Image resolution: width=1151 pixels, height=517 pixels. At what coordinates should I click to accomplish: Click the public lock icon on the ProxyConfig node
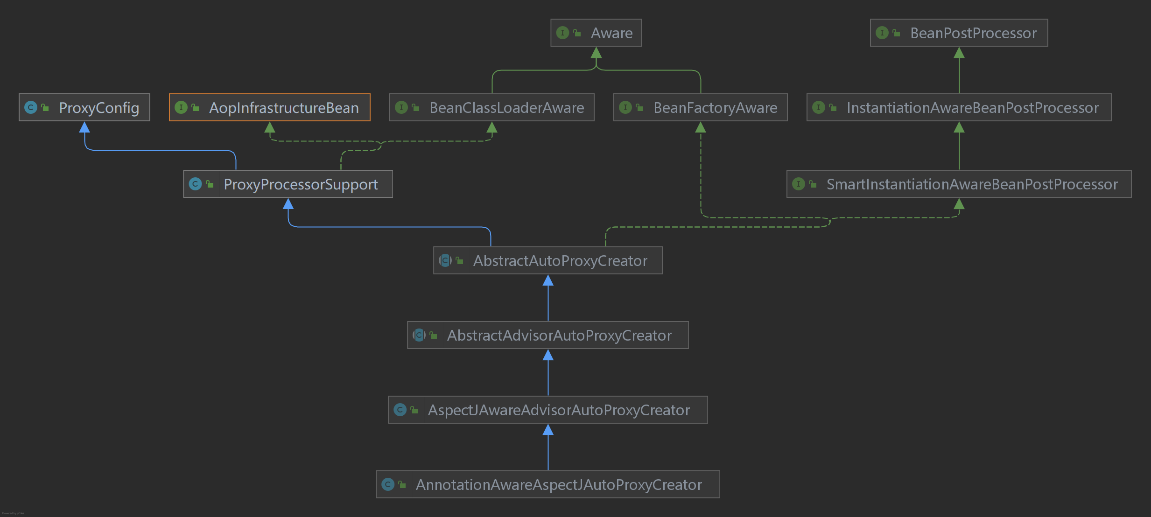45,107
